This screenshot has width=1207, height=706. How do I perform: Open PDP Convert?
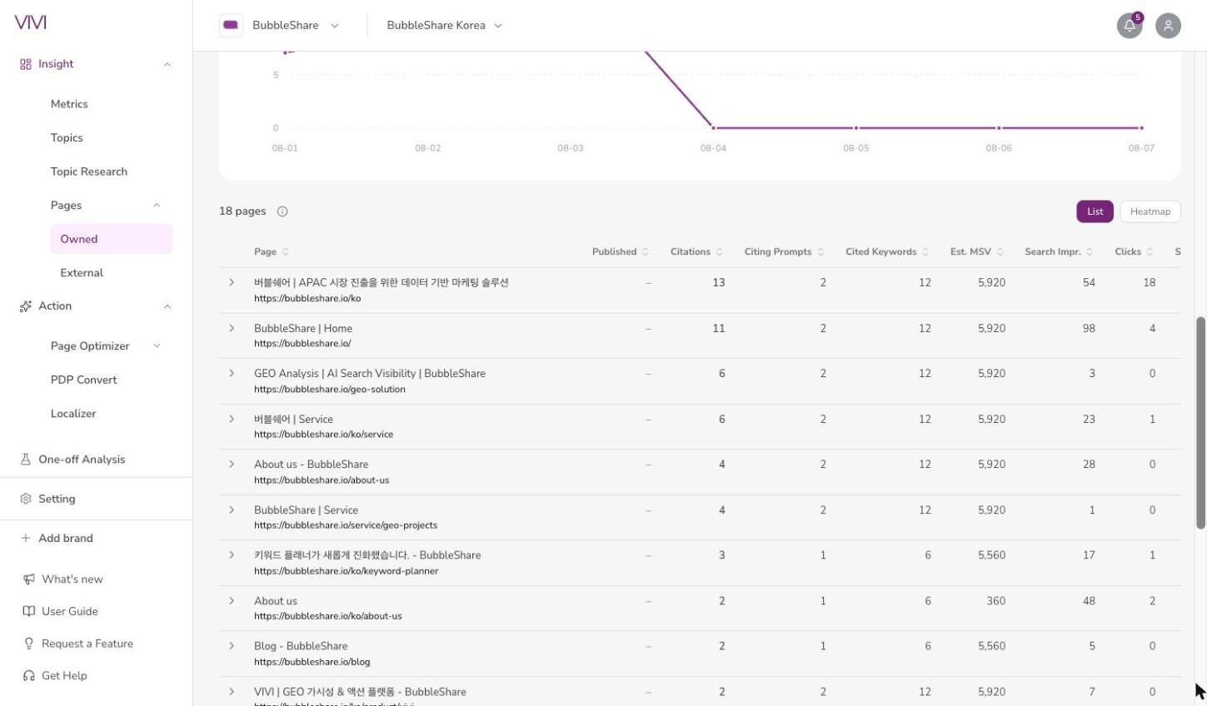pyautogui.click(x=84, y=380)
